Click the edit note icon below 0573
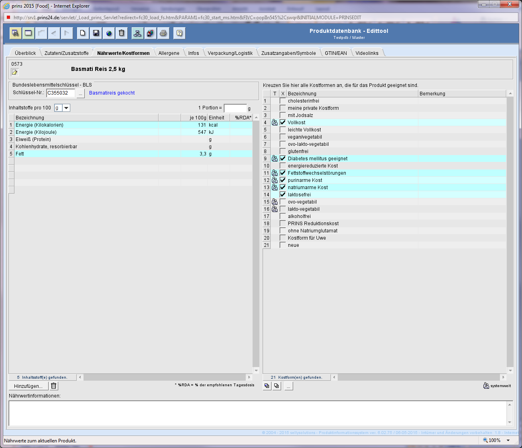This screenshot has width=522, height=448. click(15, 72)
